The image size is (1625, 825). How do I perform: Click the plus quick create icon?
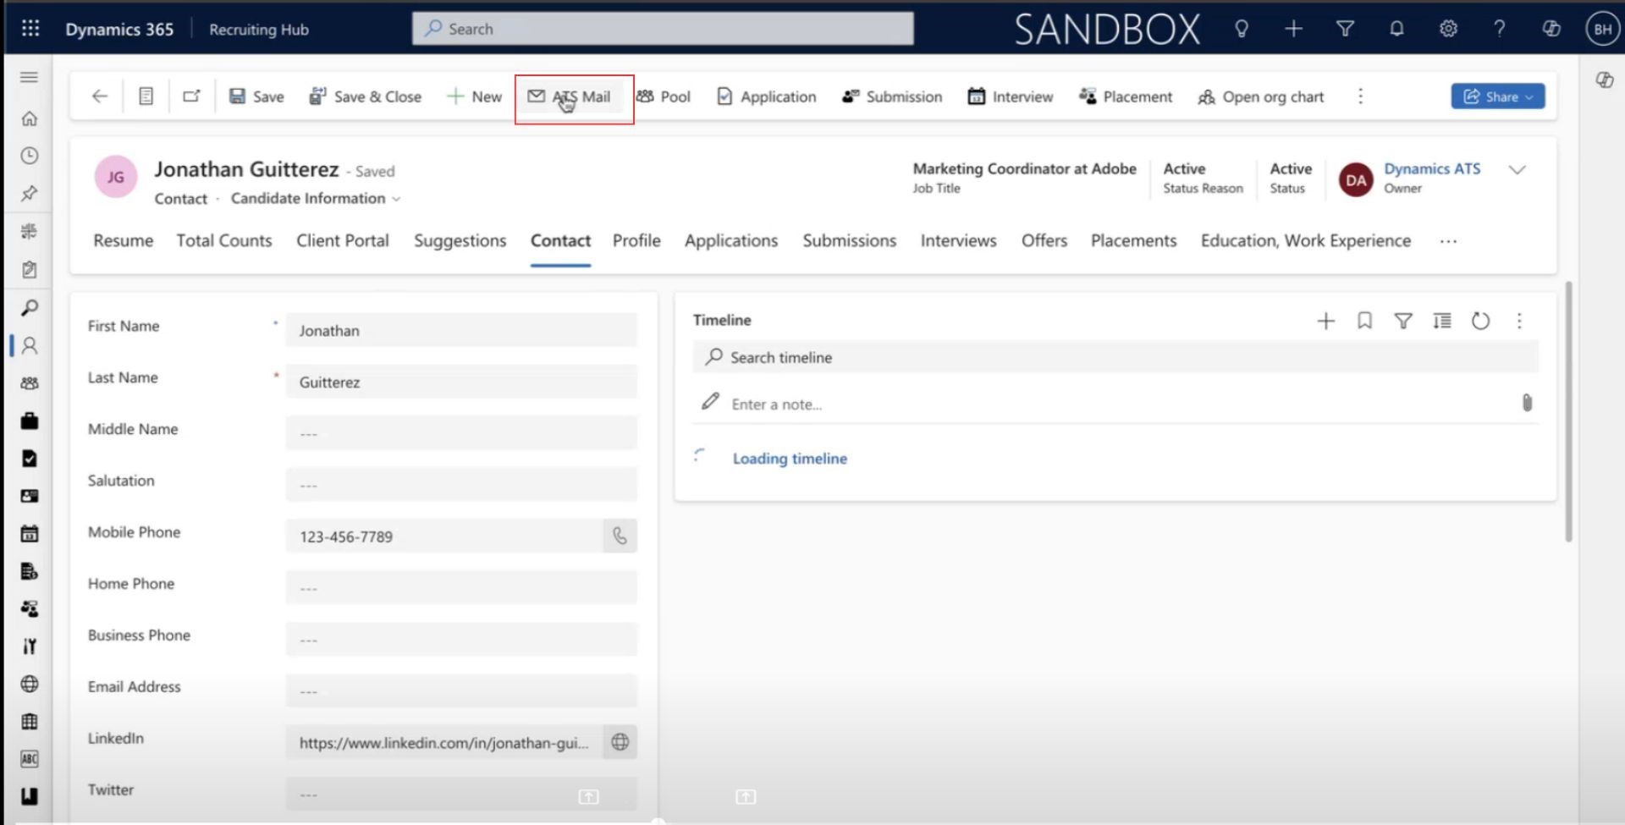click(x=1293, y=29)
